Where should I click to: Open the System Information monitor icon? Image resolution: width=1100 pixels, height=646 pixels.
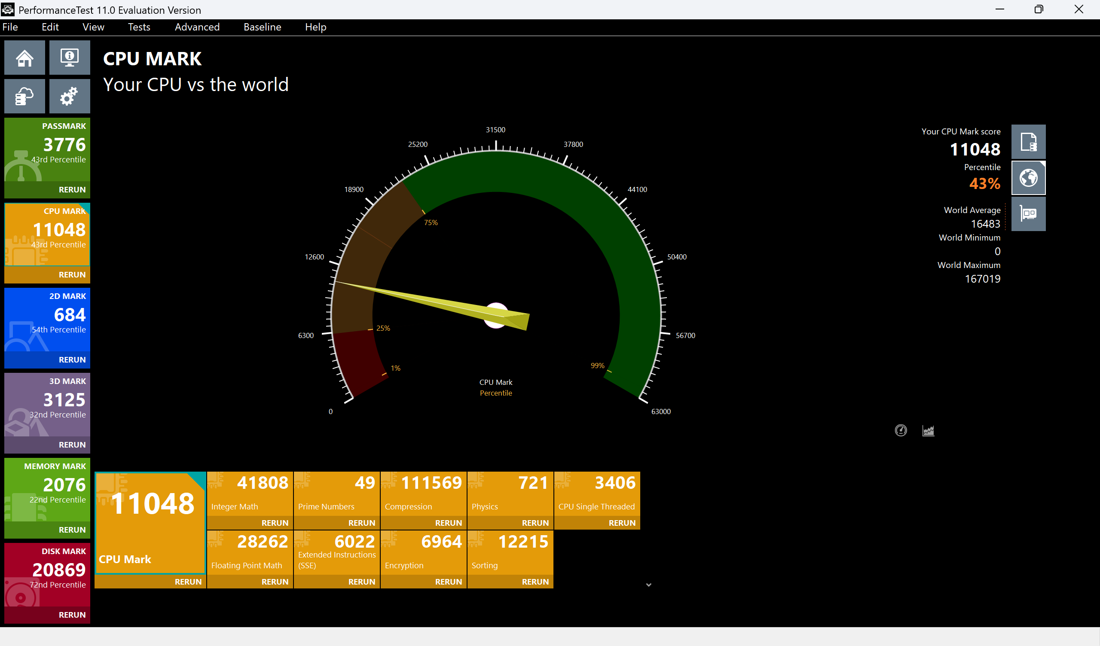[x=70, y=58]
